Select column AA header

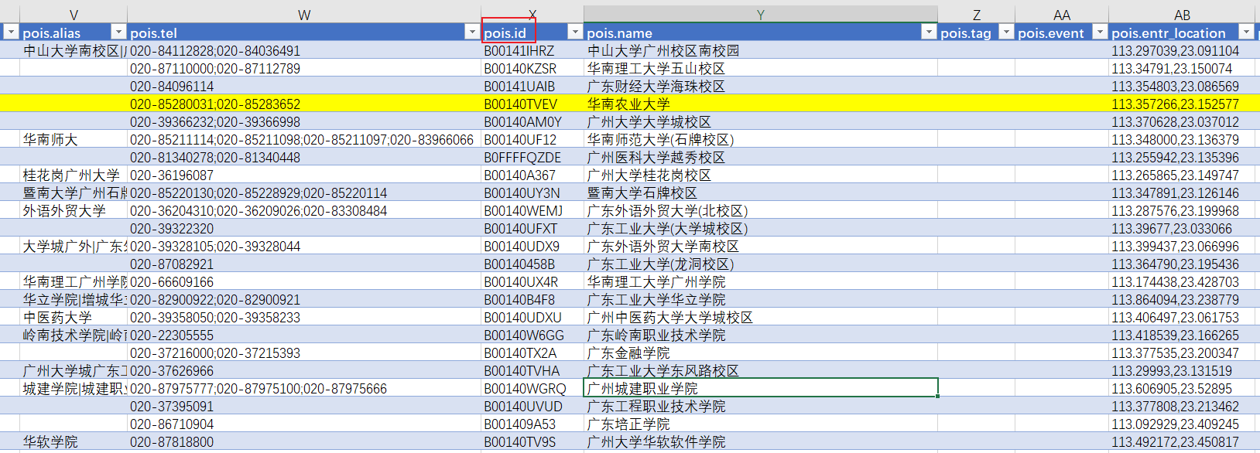click(x=1062, y=15)
